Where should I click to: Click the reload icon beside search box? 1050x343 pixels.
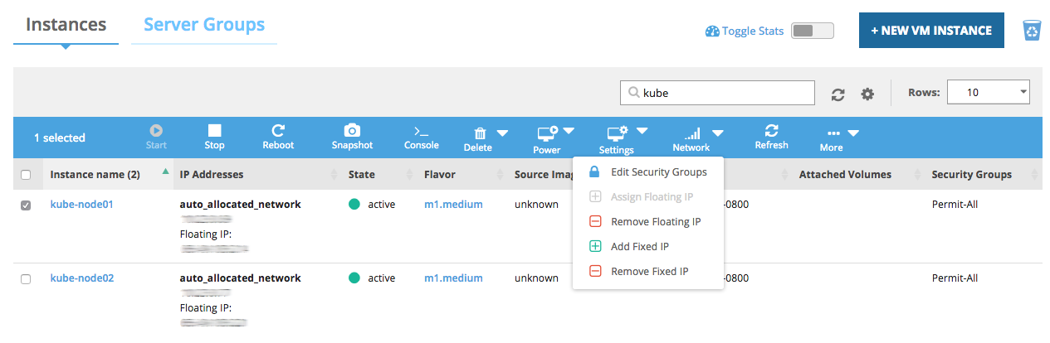838,94
